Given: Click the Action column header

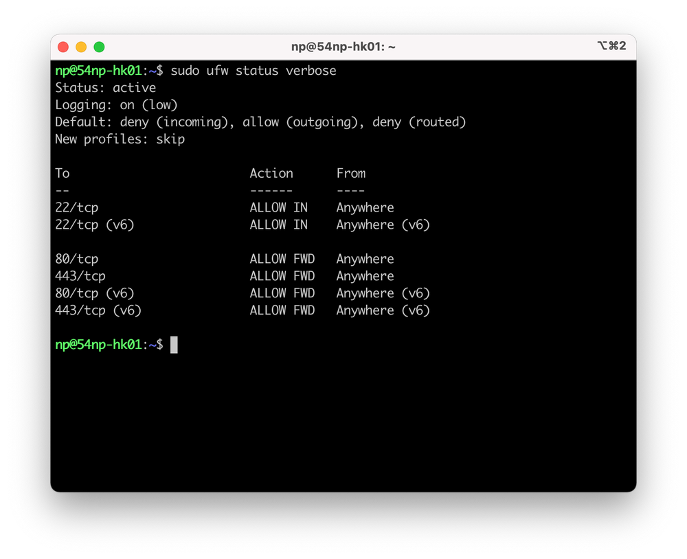Looking at the screenshot, I should 271,173.
